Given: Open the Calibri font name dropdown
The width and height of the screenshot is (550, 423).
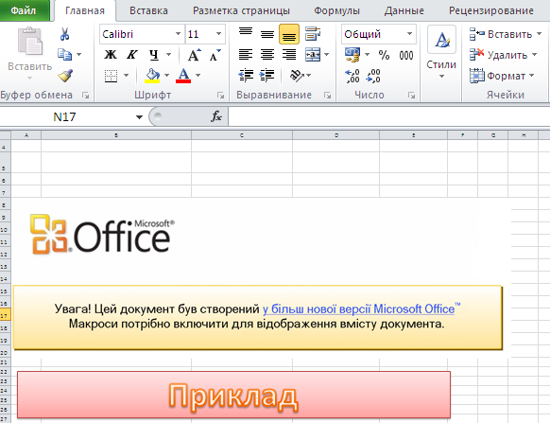Looking at the screenshot, I should (x=178, y=34).
